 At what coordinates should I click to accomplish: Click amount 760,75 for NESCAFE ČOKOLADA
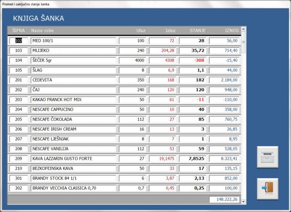pos(224,119)
